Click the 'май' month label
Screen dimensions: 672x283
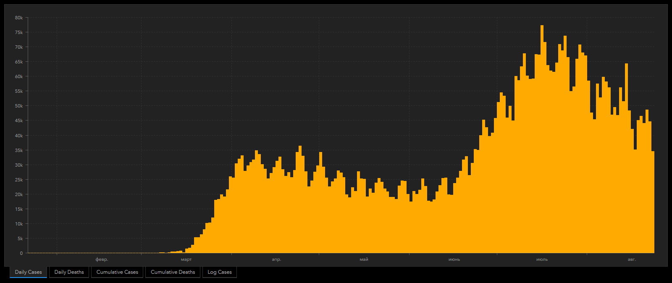[364, 259]
